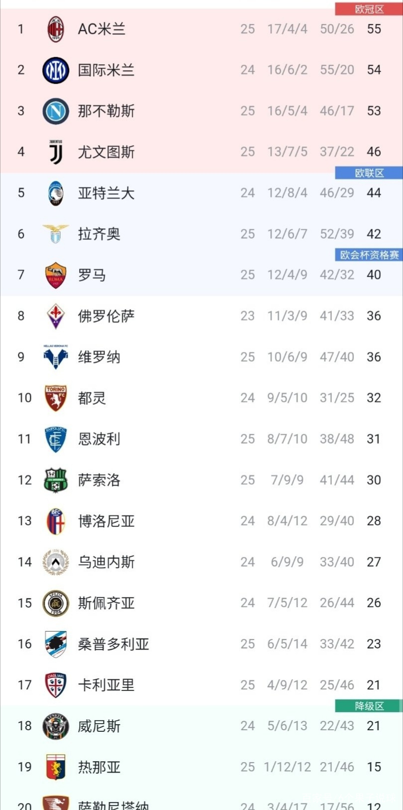Screen dimensions: 403x810
Task: Select the Juventus logo icon
Action: (55, 152)
